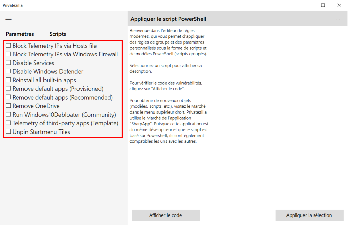Switch to the Paramètres tab
This screenshot has width=348, height=225.
click(x=20, y=34)
